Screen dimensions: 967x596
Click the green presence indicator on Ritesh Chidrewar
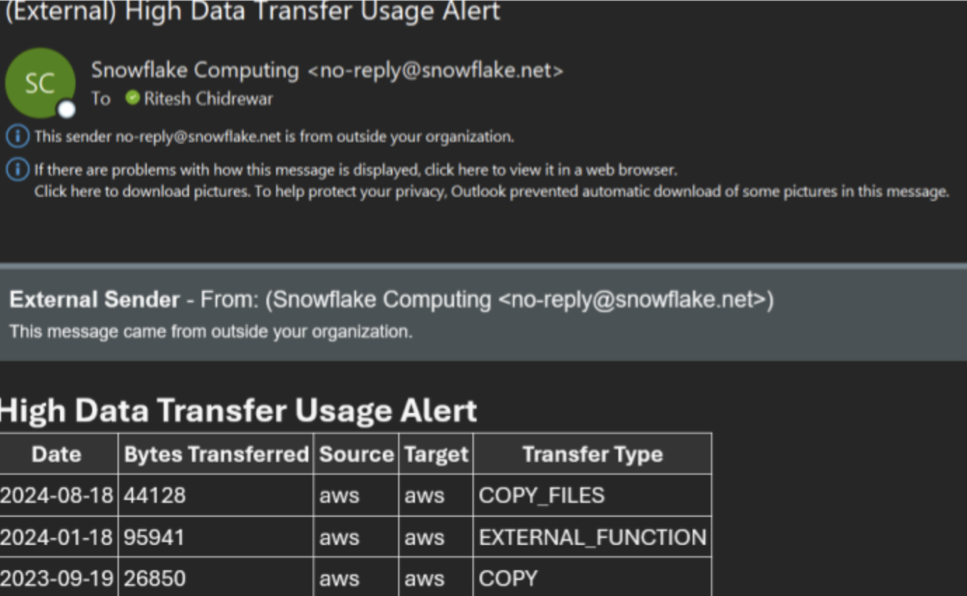(x=132, y=98)
